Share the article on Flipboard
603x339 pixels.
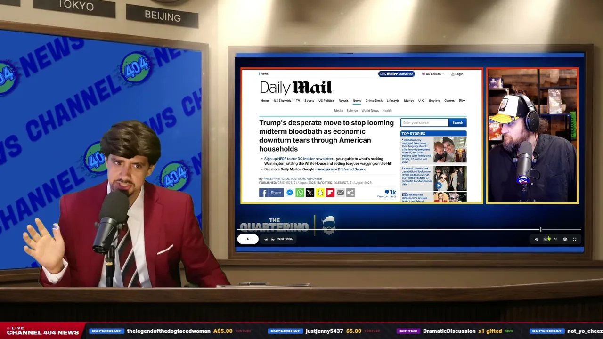click(x=330, y=193)
